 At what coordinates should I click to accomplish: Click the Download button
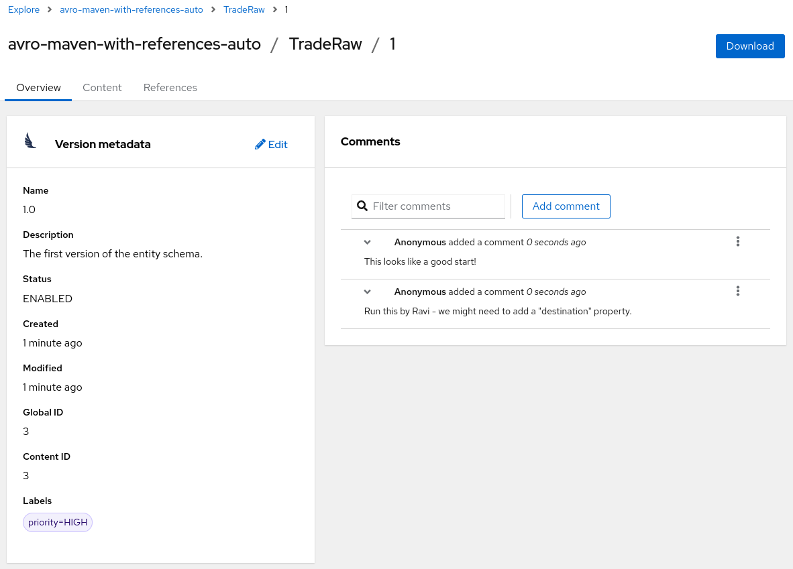click(750, 46)
